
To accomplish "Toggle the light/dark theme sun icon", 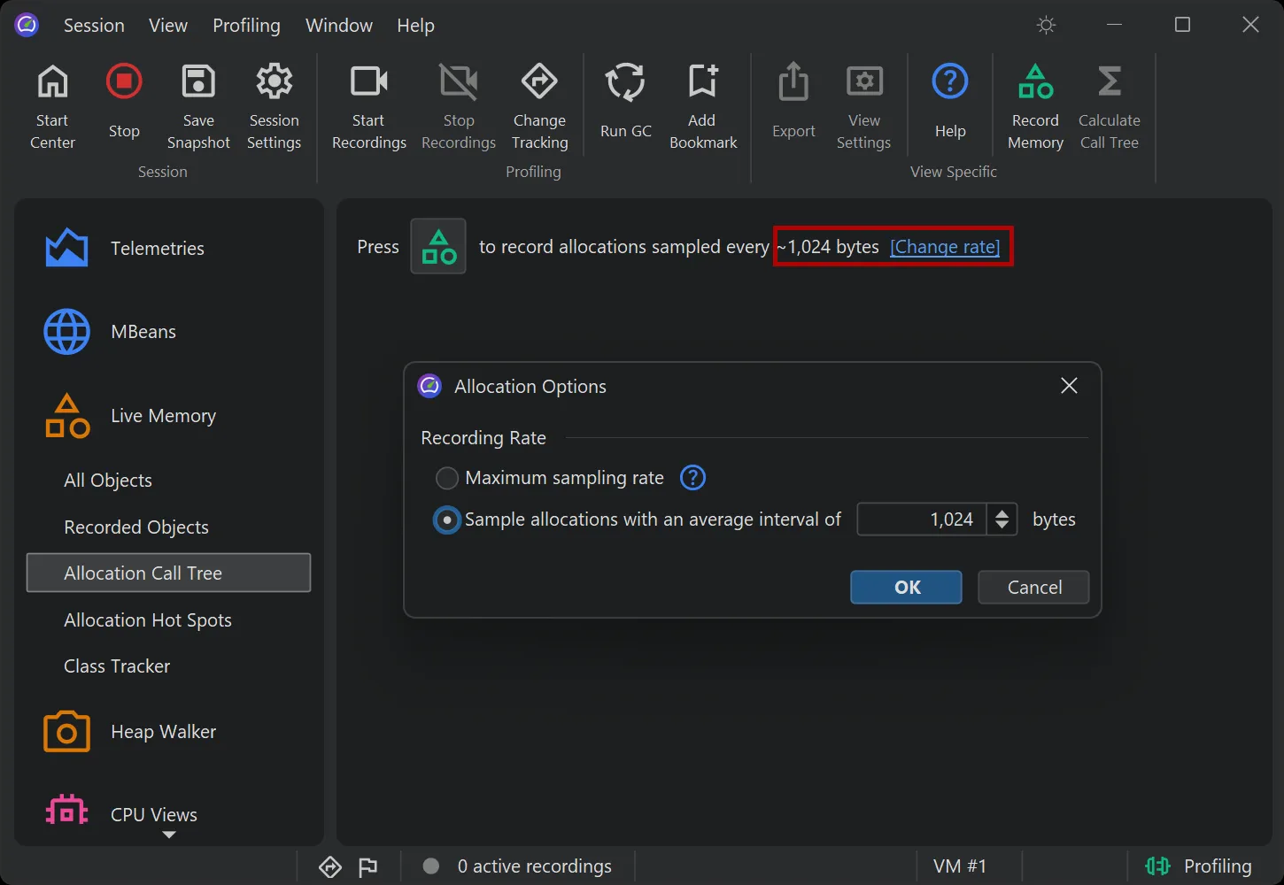I will tap(1047, 25).
